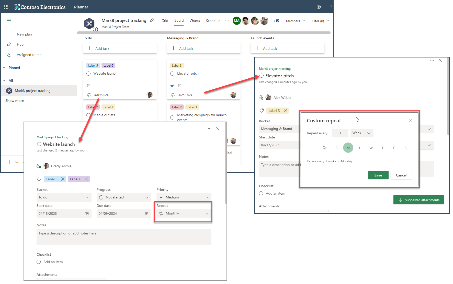453x284 pixels.
Task: Toggle Sunday in Custom repeat
Action: [x=336, y=148]
